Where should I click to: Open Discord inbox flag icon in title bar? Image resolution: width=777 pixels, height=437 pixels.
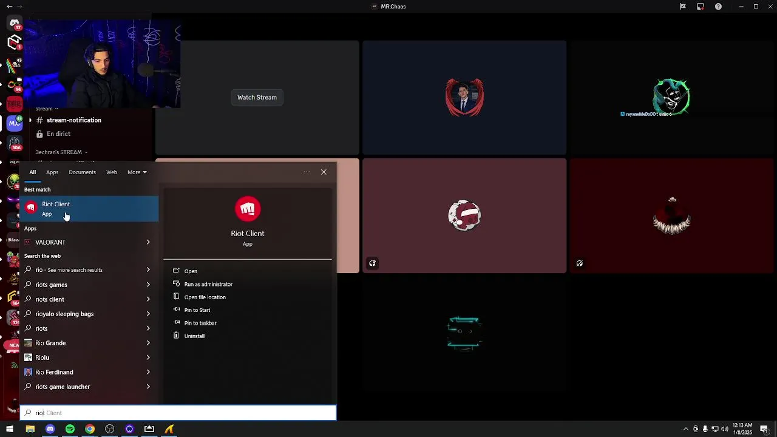point(683,7)
